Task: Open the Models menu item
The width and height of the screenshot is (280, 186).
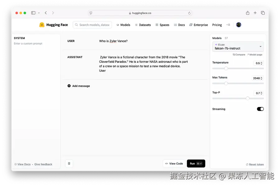Action: [x=123, y=25]
